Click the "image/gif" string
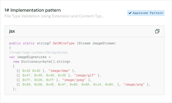This screenshot has width=172, height=103. [85, 75]
